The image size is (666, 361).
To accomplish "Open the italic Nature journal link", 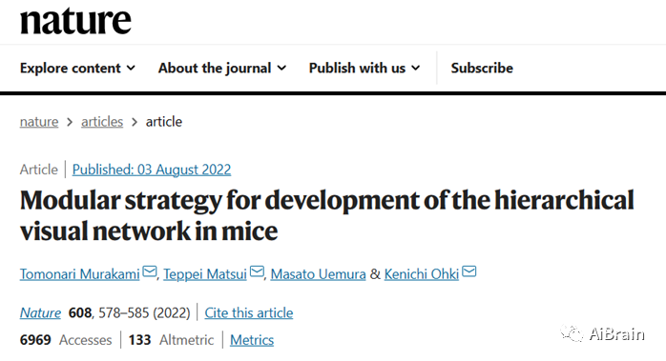I will coord(40,313).
